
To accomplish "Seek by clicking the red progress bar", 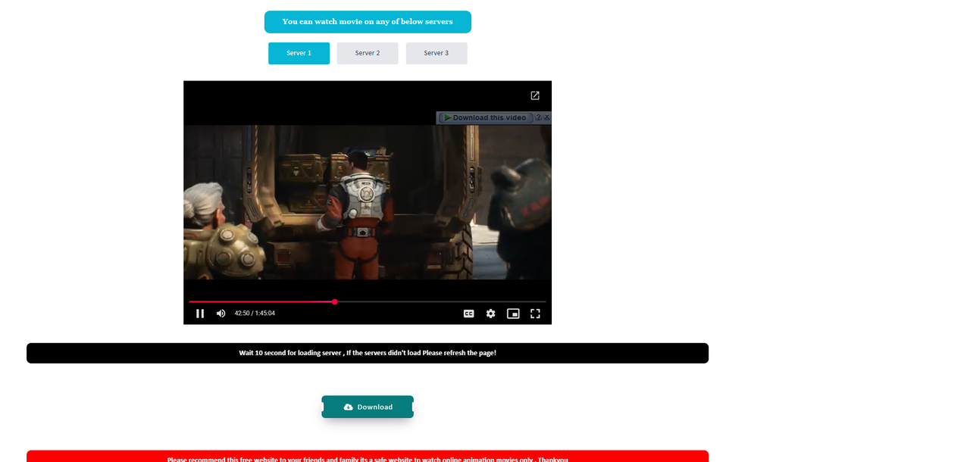I will pyautogui.click(x=261, y=301).
